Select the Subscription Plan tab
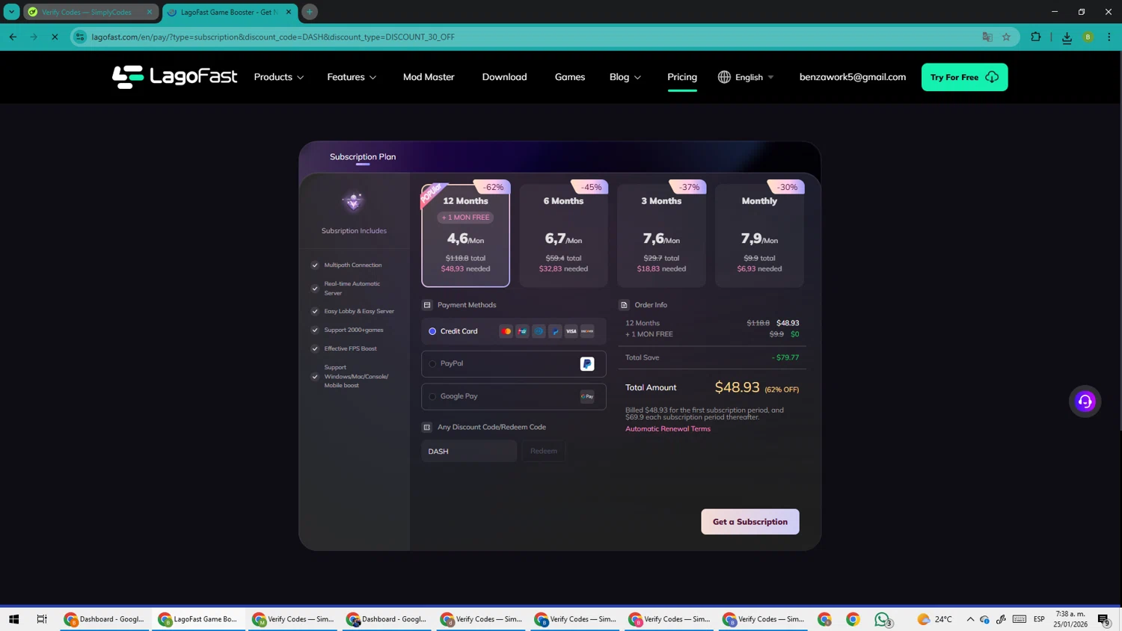The image size is (1122, 631). point(363,157)
